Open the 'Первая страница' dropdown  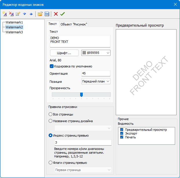[83, 170]
